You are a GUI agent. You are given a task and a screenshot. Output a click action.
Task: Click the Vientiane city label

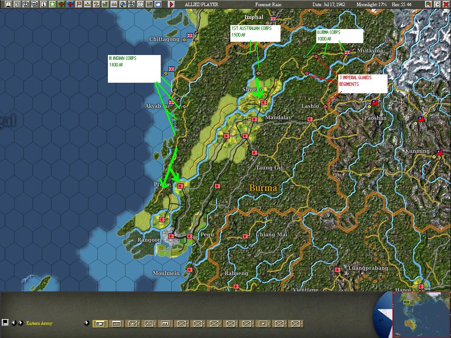(305, 289)
